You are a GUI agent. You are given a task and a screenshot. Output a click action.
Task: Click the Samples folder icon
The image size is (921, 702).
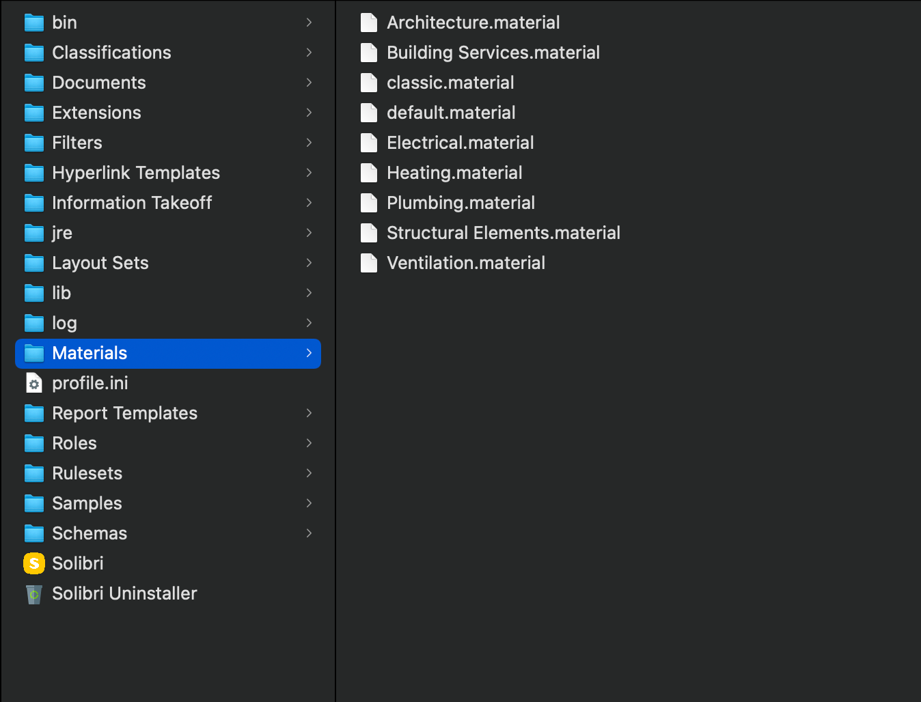pos(34,504)
